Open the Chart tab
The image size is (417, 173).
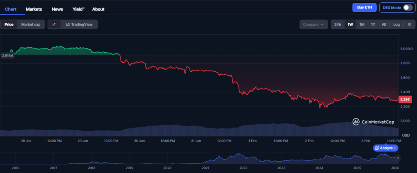click(x=11, y=9)
